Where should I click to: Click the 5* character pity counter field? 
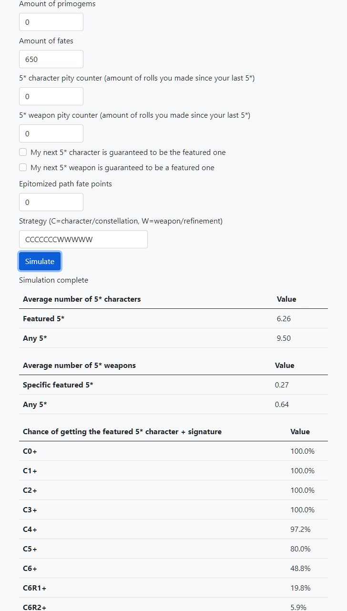click(51, 96)
